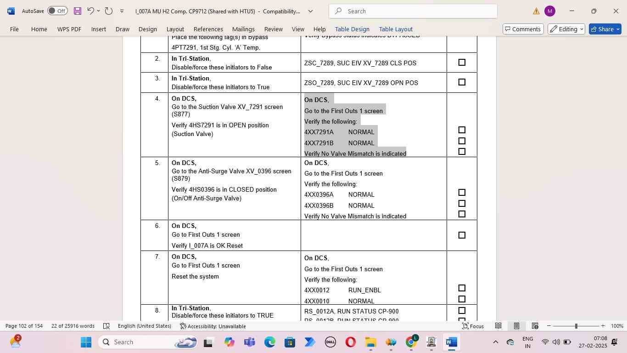The image size is (627, 353).
Task: Adjust the zoom slider handle
Action: [x=576, y=326]
